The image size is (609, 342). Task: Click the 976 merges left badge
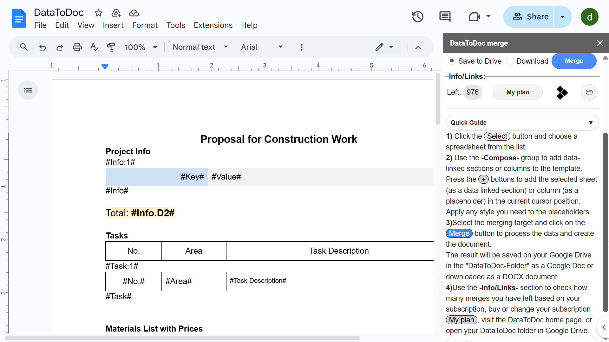[x=473, y=92]
